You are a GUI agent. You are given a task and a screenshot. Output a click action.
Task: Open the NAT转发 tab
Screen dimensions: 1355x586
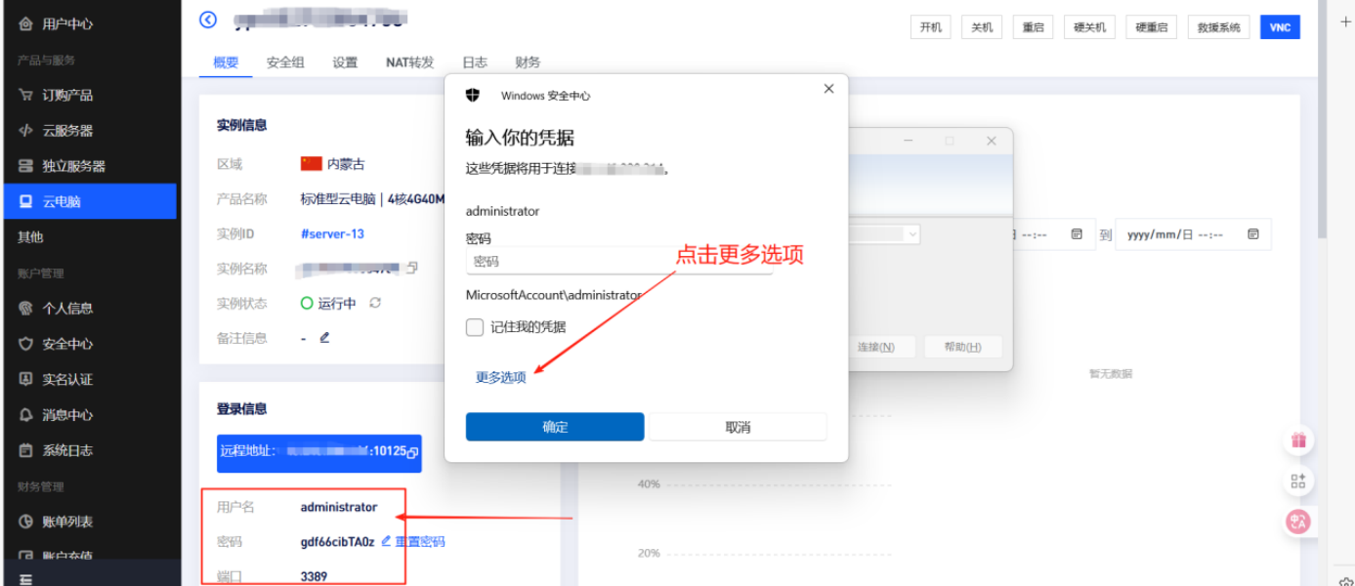[409, 63]
